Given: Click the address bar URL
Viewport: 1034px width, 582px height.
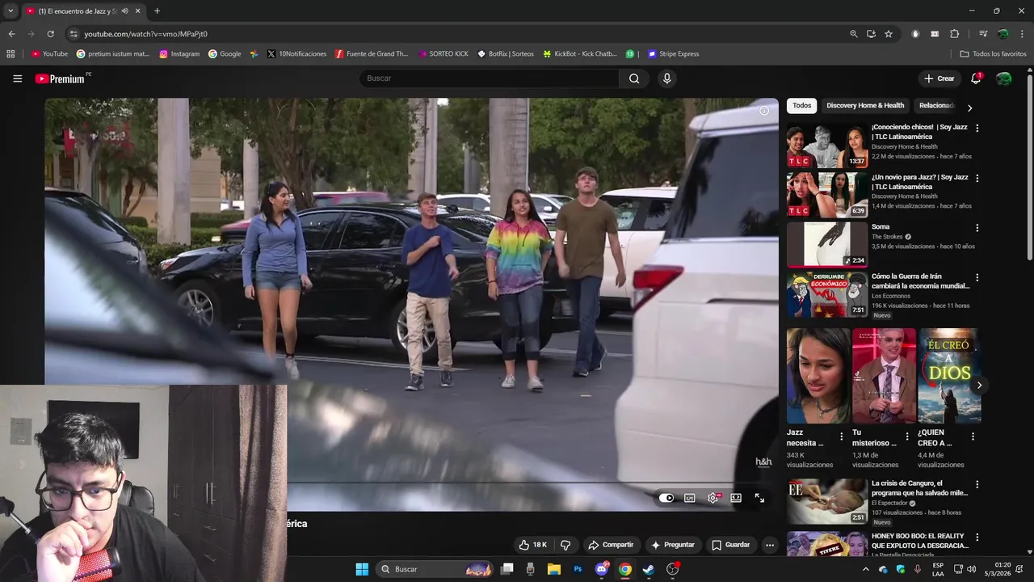Looking at the screenshot, I should (146, 34).
